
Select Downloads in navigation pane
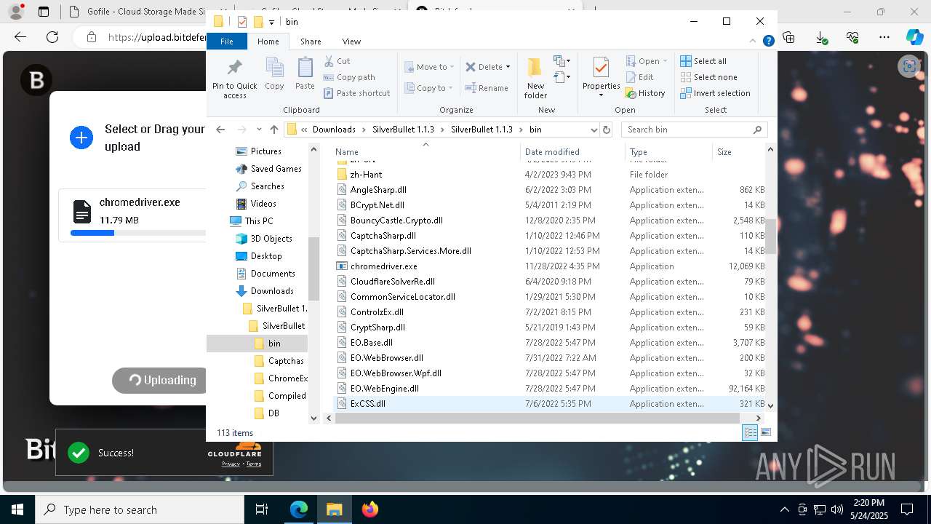(272, 291)
